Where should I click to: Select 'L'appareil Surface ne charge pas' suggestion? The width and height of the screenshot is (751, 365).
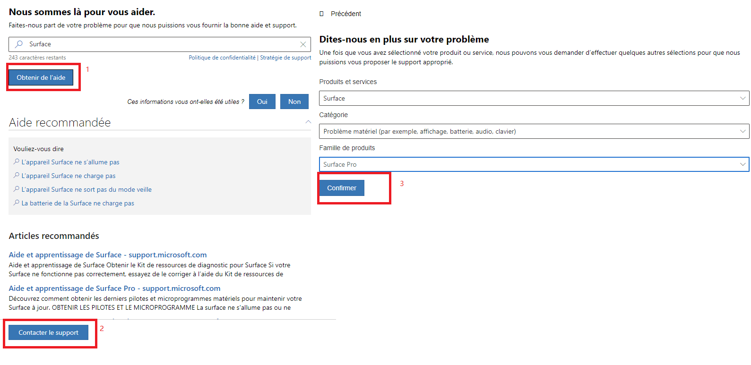tap(69, 176)
